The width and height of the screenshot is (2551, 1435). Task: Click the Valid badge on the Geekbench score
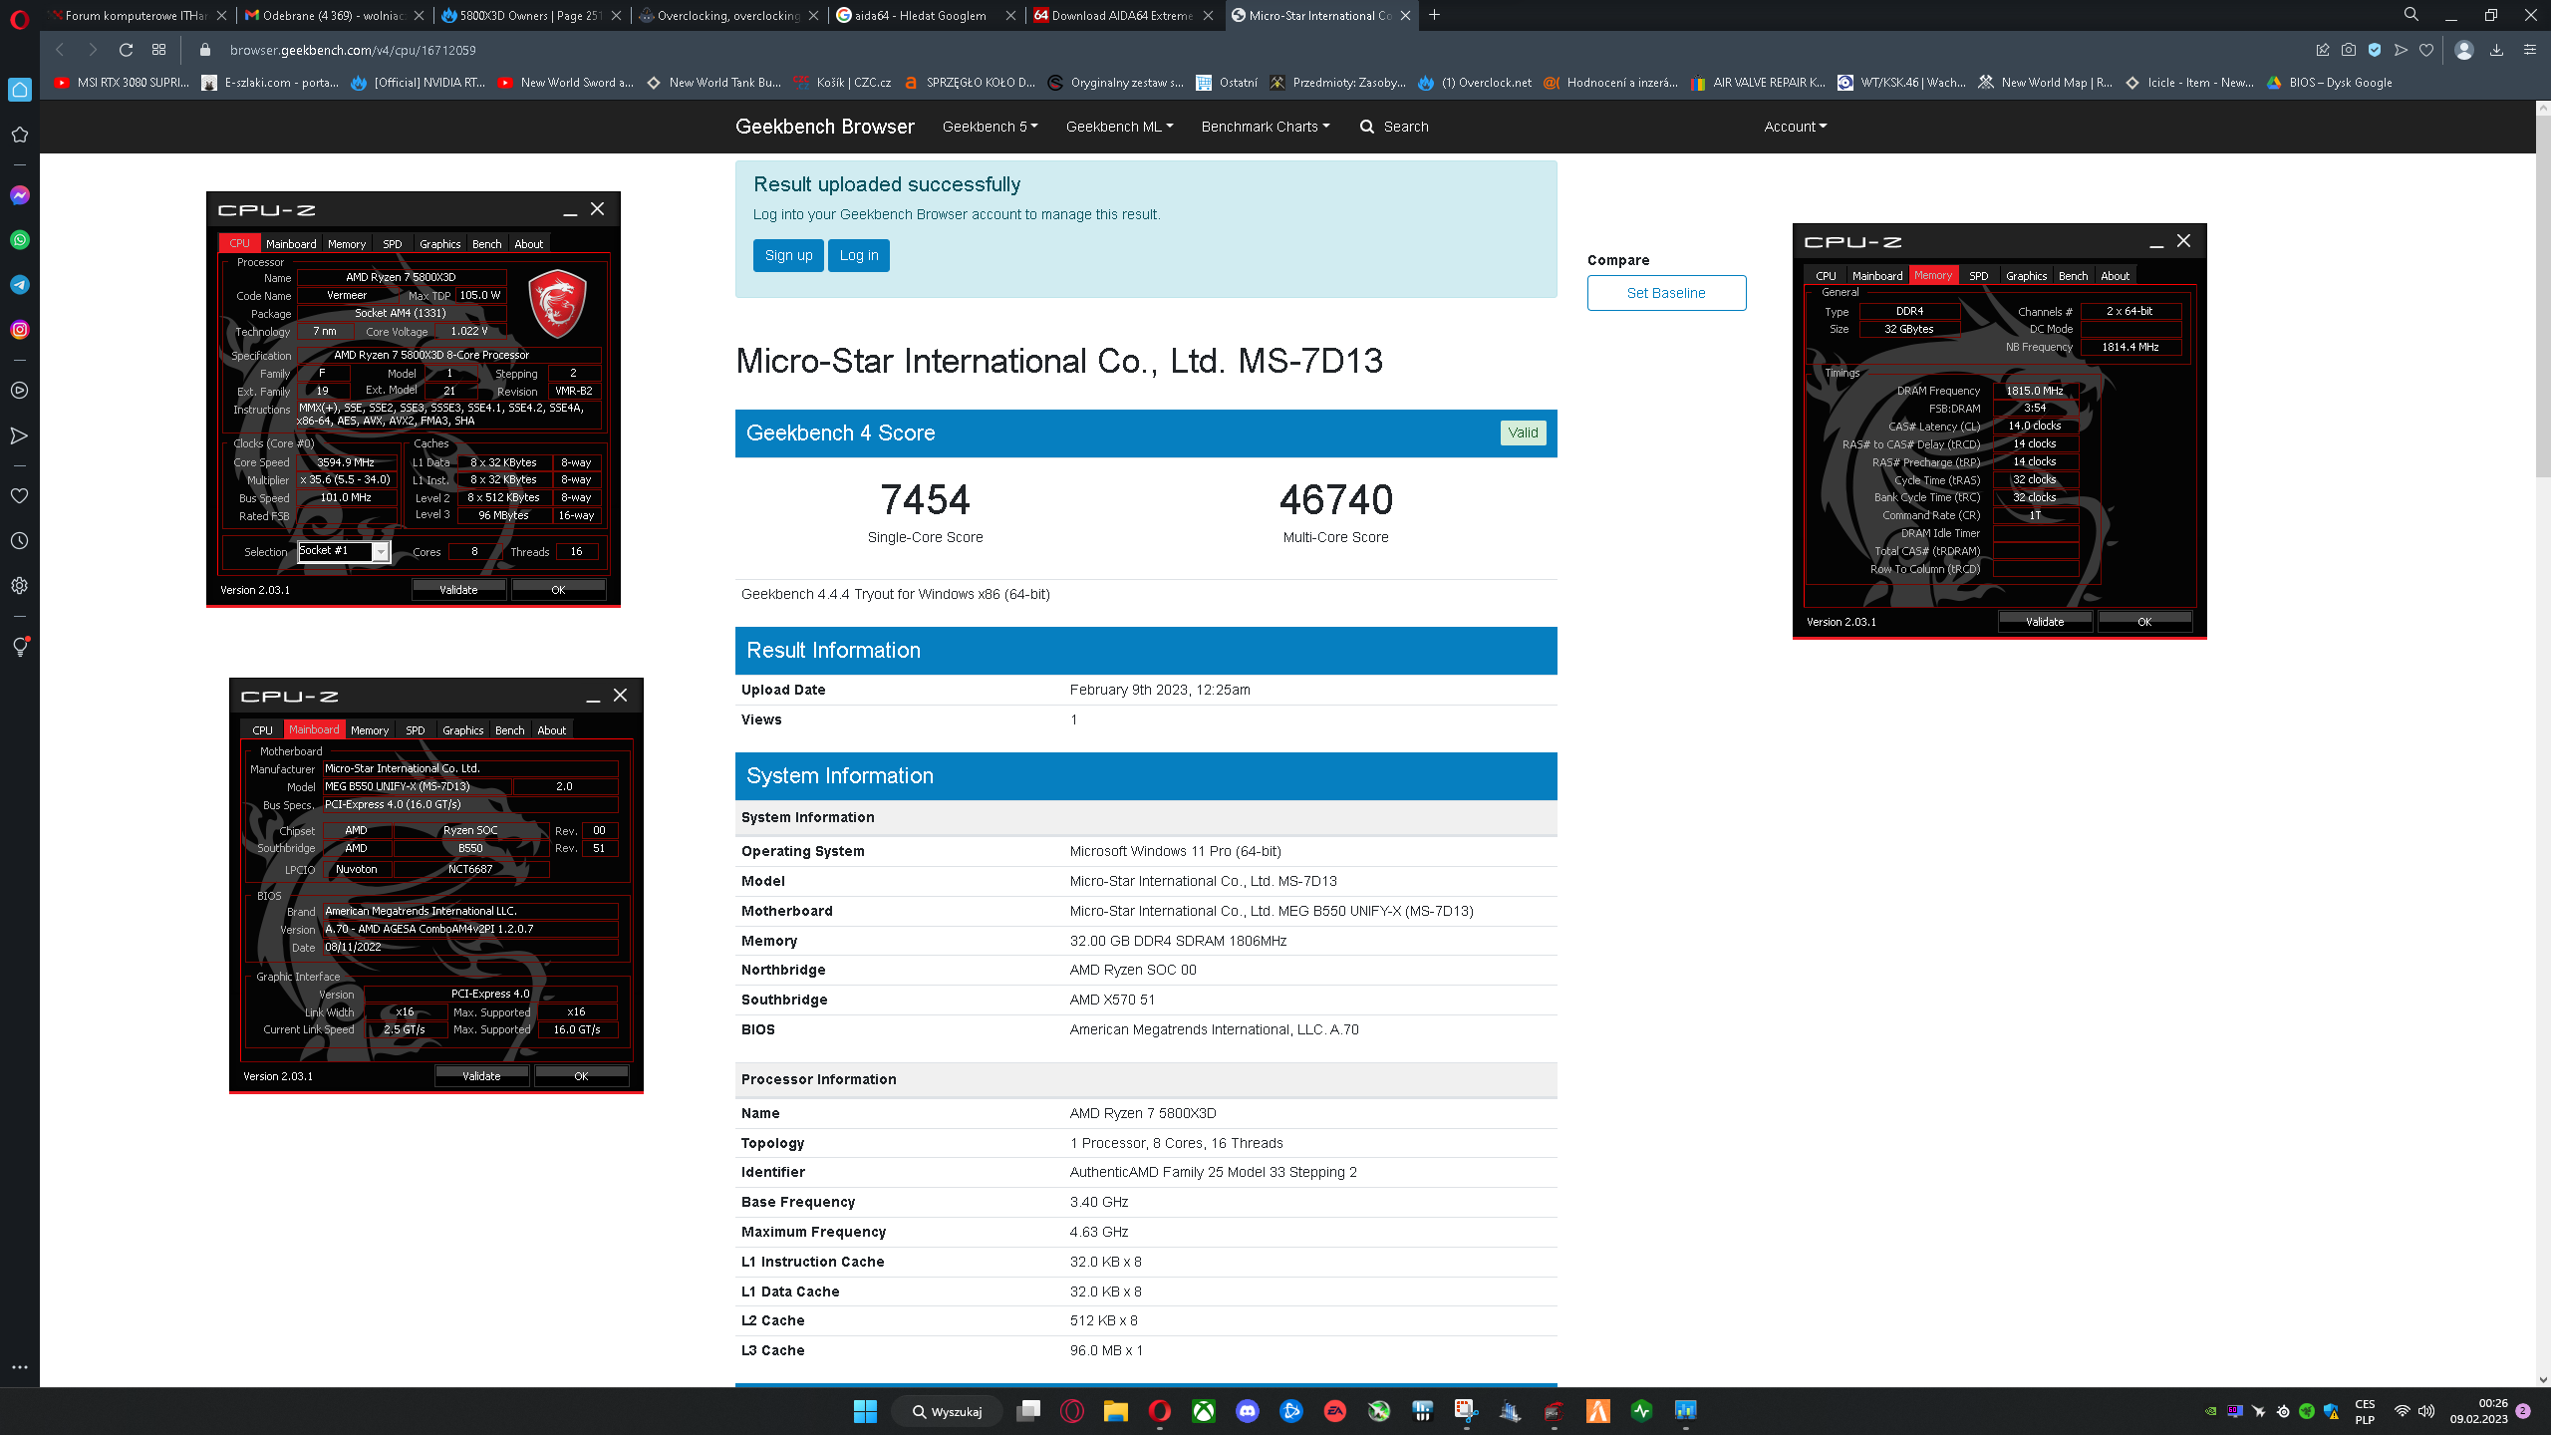1523,432
